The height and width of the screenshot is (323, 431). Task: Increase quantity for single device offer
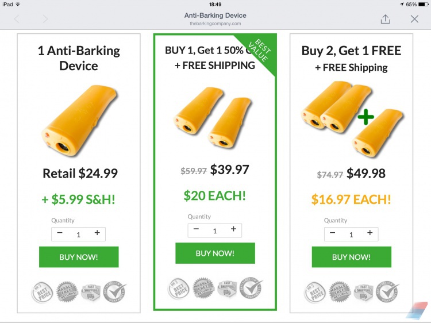(97, 233)
